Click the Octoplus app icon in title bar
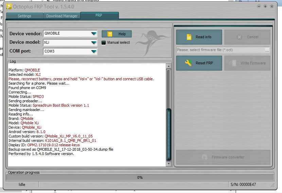Viewport: 282px width, 193px height. [9, 6]
